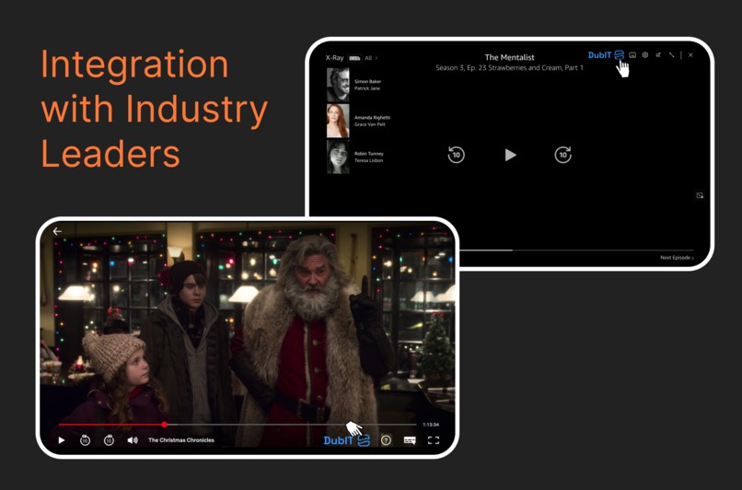Open Robin Tunney's cast photo
Image resolution: width=742 pixels, height=490 pixels.
point(338,157)
